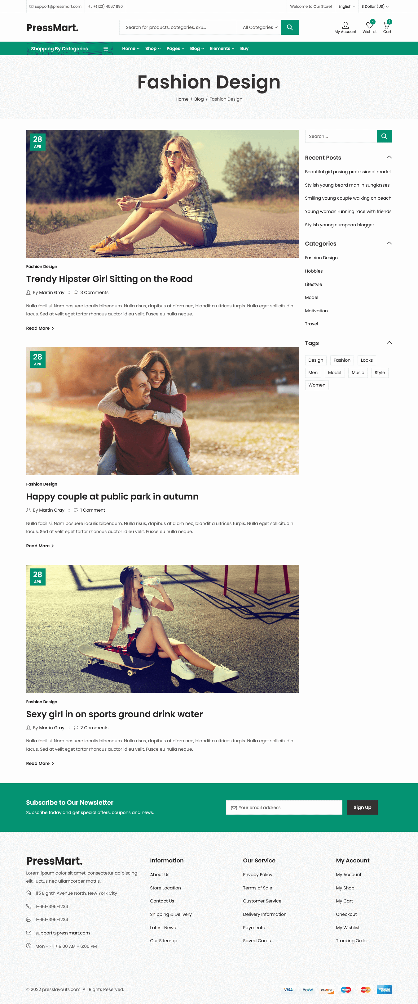Click the green header search button

pyautogui.click(x=290, y=27)
